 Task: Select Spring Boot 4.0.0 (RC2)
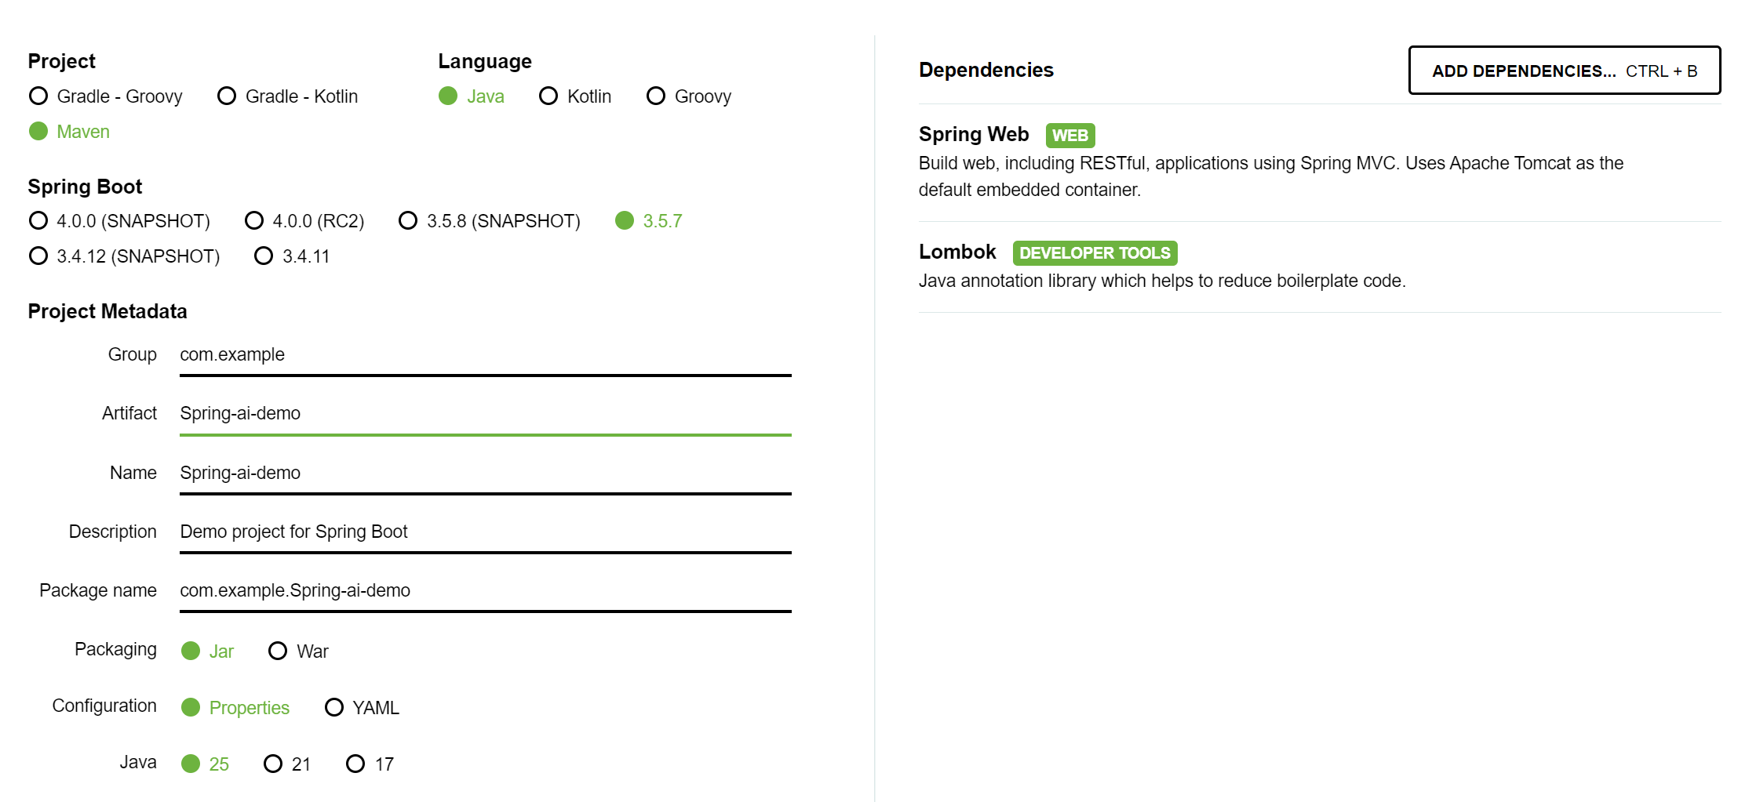(254, 221)
